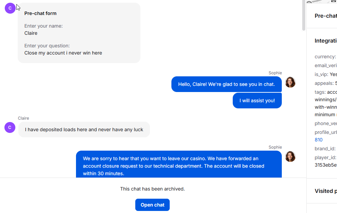Click Claire's purple avatar beside the pre-chat form
The image size is (337, 213).
click(10, 8)
